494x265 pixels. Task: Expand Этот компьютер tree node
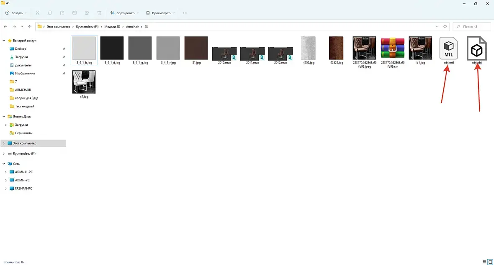pos(4,143)
